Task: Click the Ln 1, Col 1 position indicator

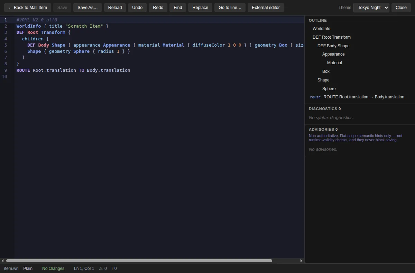Action: (x=84, y=269)
